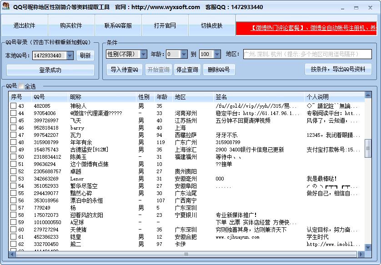
Task: Click the 登录成功 login button
Action: (x=50, y=70)
